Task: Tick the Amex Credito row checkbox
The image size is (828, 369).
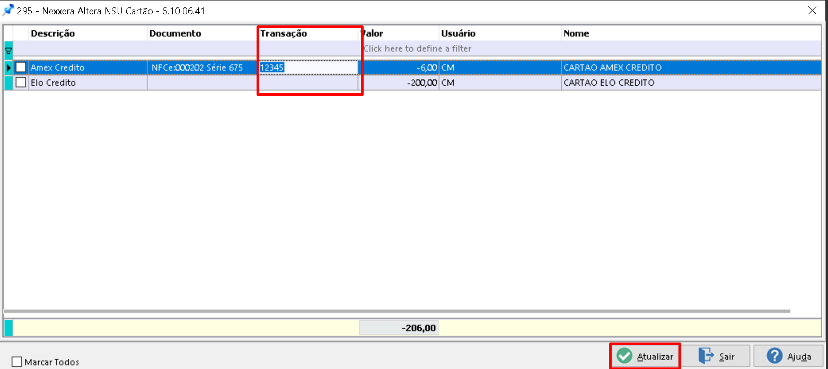Action: (x=21, y=68)
